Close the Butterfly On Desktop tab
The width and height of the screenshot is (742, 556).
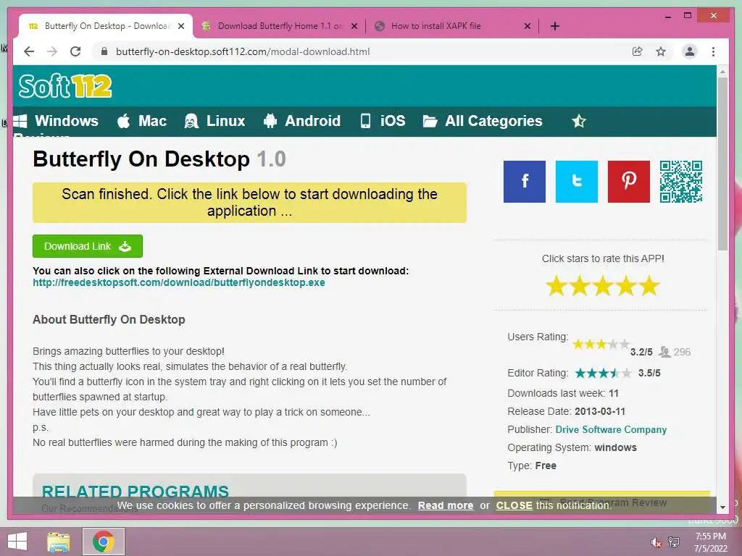coord(180,26)
